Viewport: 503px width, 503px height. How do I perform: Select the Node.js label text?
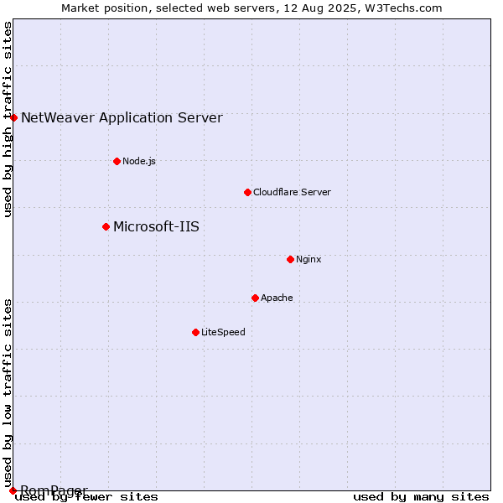(139, 161)
